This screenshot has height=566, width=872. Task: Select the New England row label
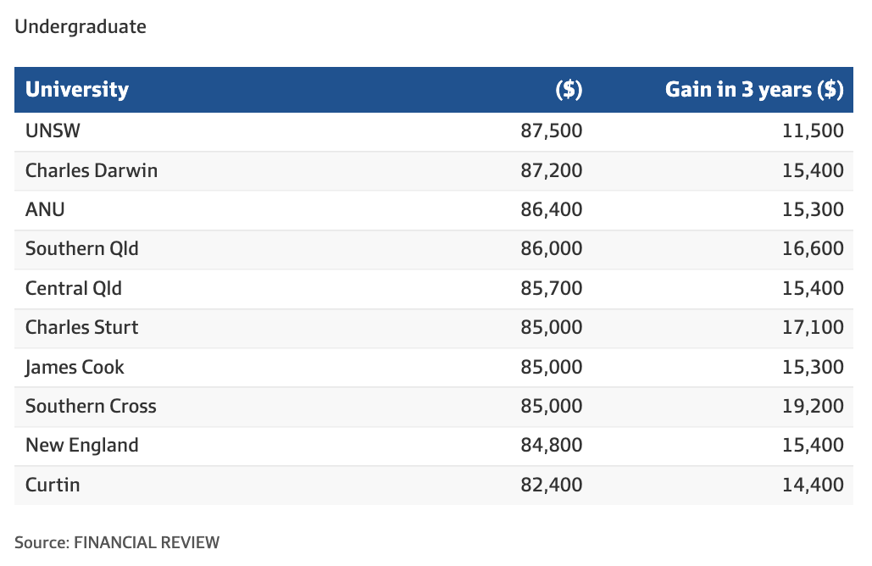tap(82, 445)
